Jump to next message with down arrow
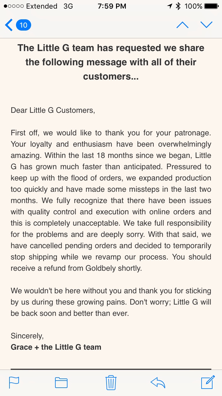The image size is (222, 396). click(206, 25)
